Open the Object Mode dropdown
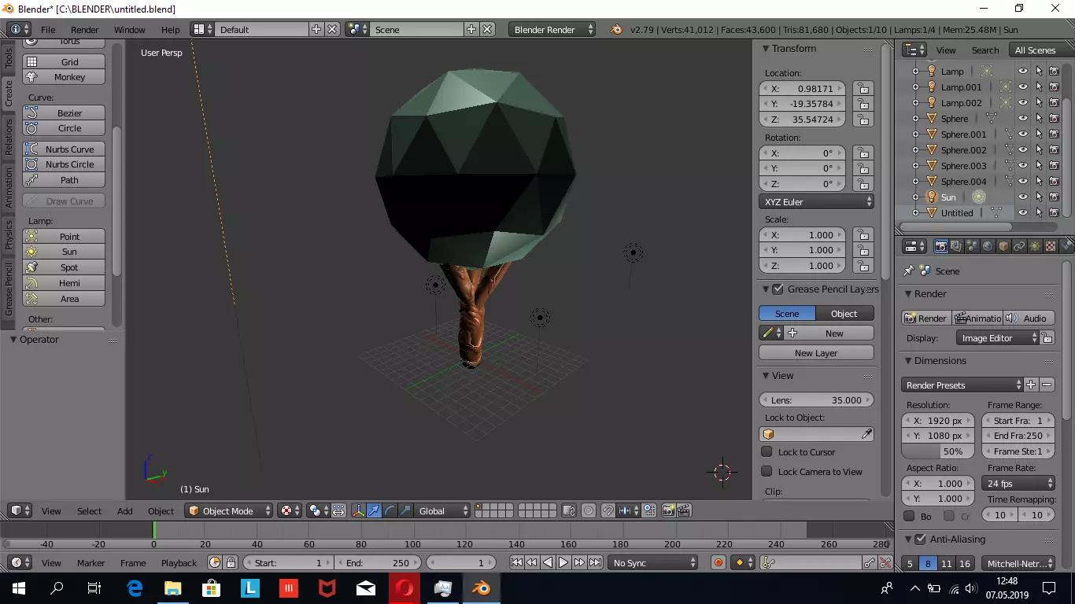This screenshot has width=1075, height=604. [x=228, y=510]
